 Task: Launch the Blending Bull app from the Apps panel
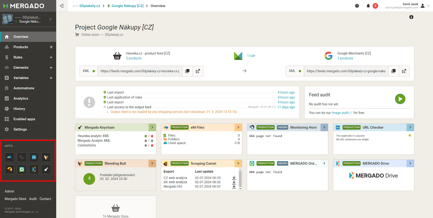[46, 157]
